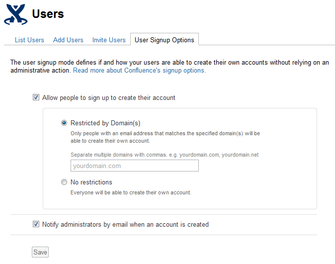The image size is (335, 264).
Task: Switch to the Add Users tab
Action: click(x=68, y=40)
